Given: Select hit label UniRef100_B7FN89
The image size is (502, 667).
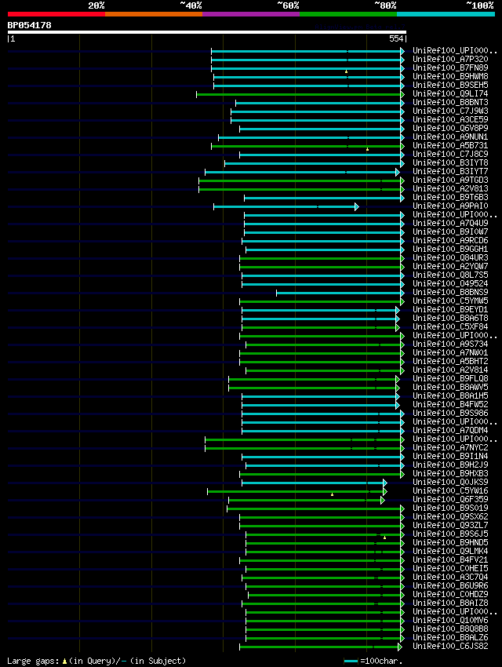Looking at the screenshot, I should [x=450, y=67].
